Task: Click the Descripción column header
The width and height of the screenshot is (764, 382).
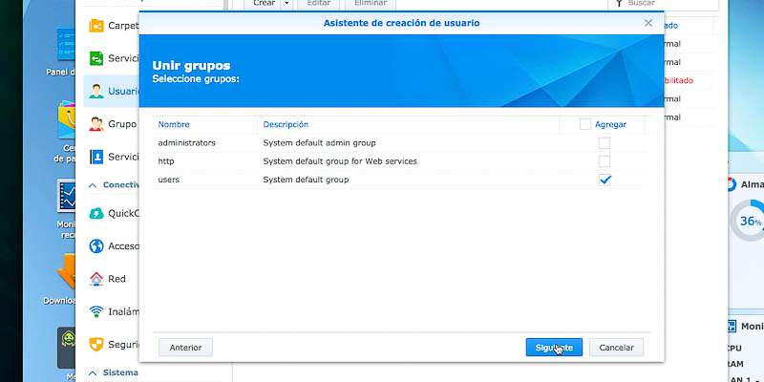Action: [286, 124]
